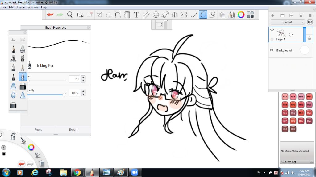Open the Help menu

pos(44,7)
